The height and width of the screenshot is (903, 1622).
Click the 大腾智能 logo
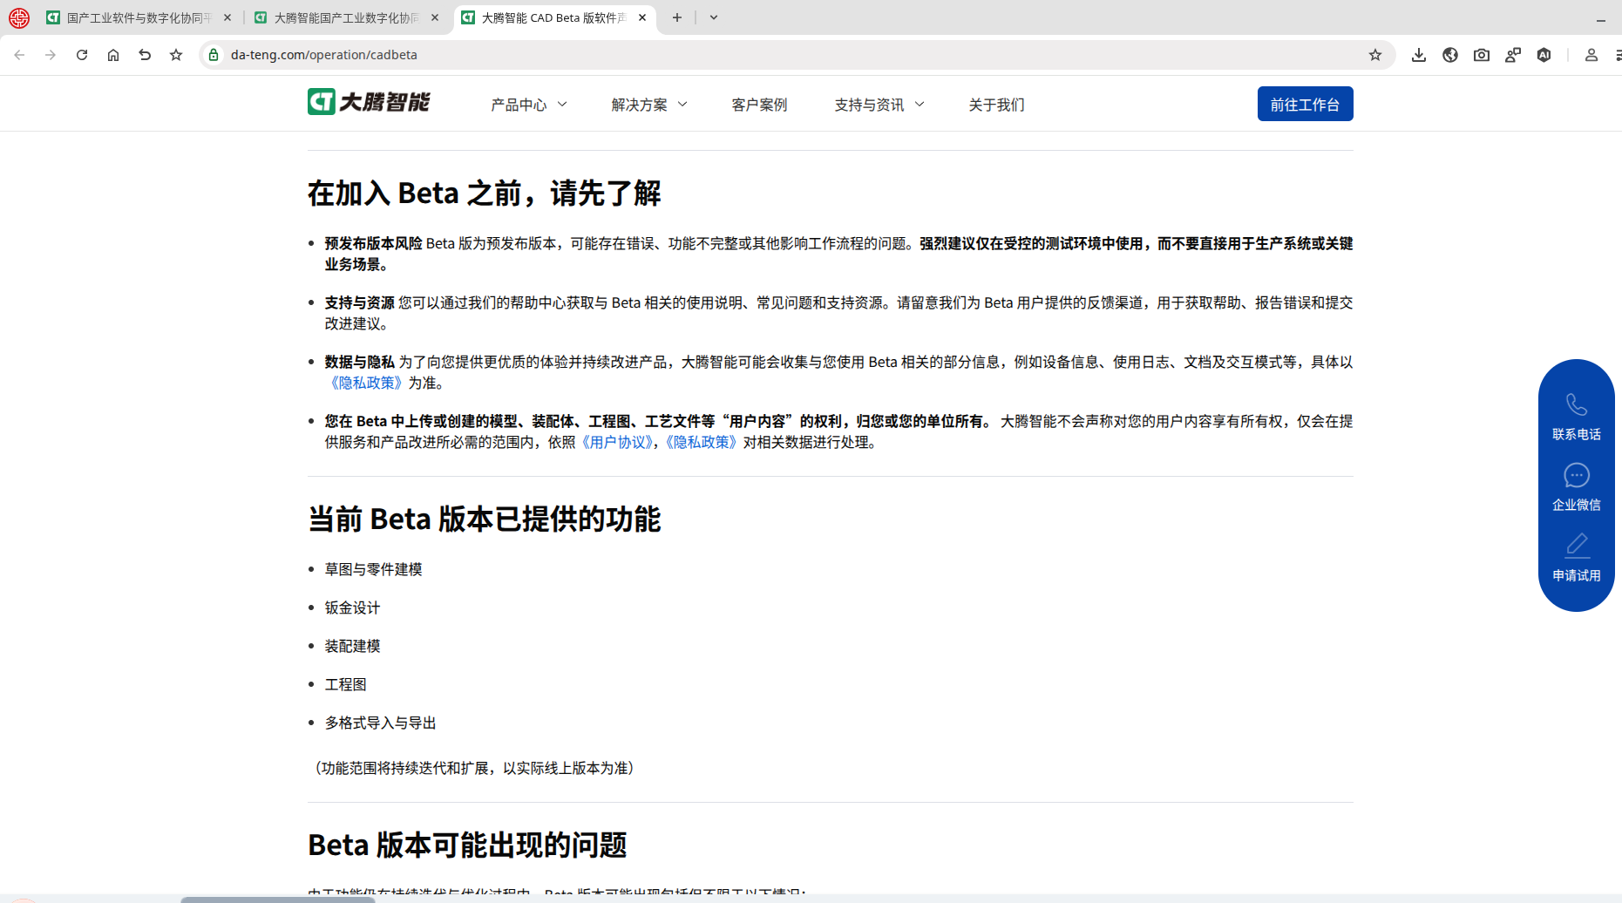[369, 102]
